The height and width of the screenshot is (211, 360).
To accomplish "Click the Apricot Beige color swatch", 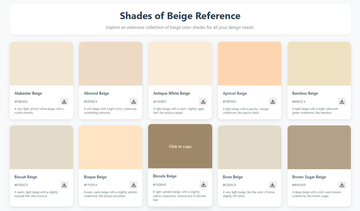I will tap(250, 64).
